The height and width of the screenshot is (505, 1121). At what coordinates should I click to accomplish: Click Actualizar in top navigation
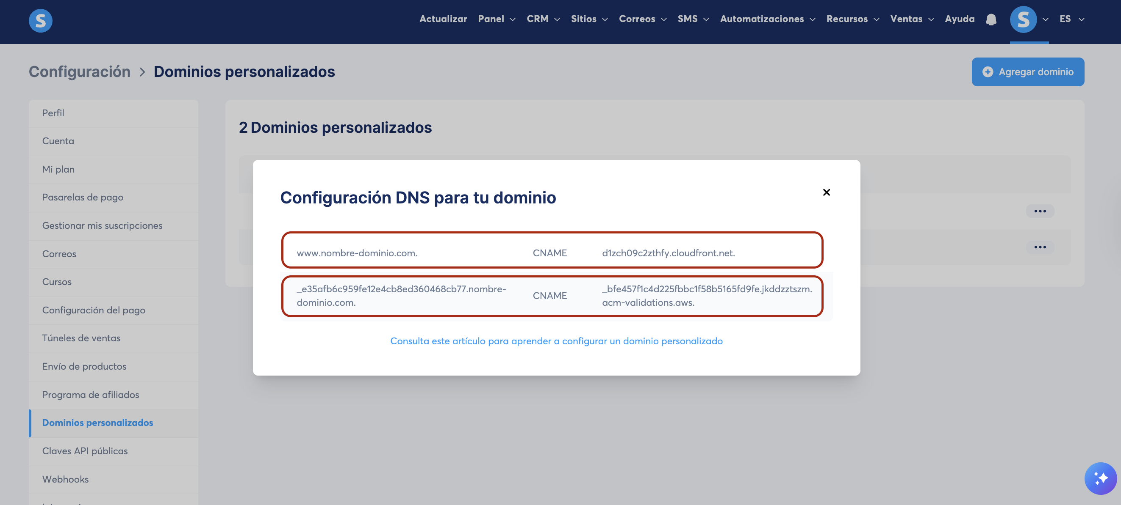(x=443, y=19)
